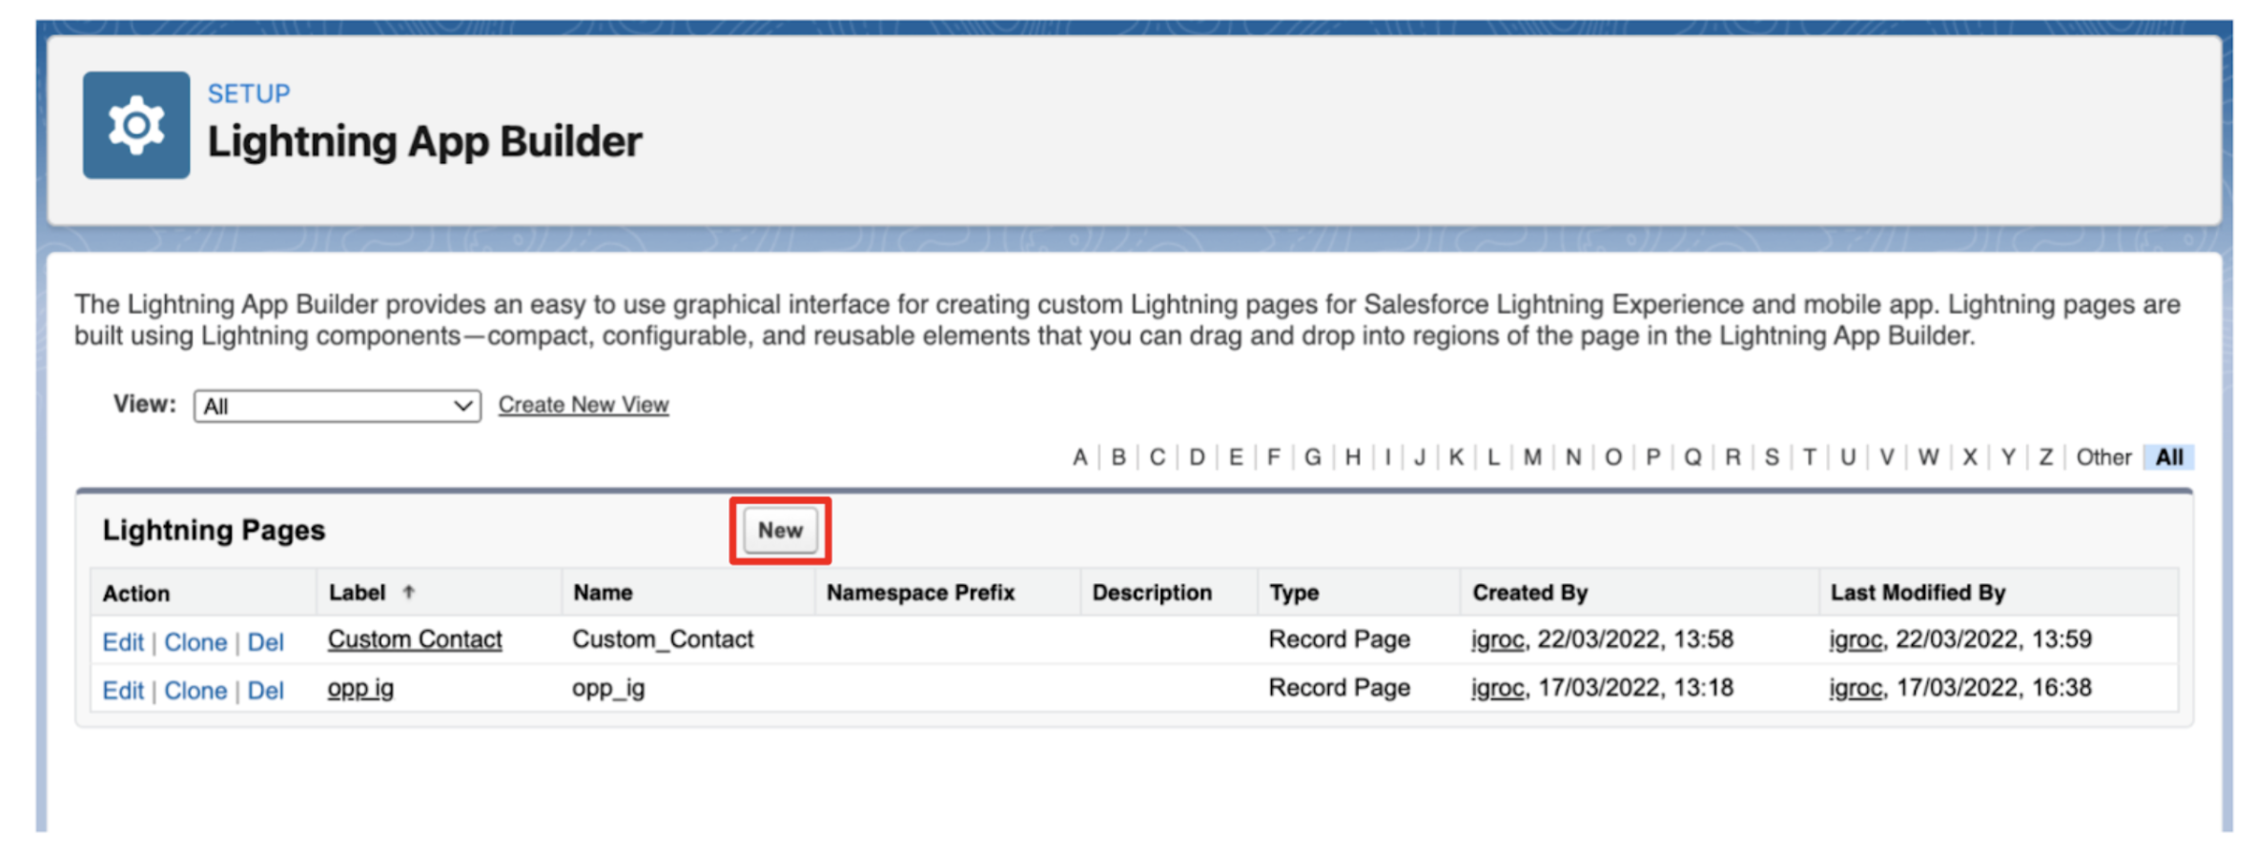This screenshot has height=850, width=2256.
Task: Open igroc in opp_ig Last Modified By
Action: (1856, 688)
